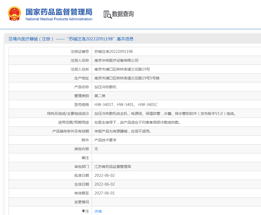The width and height of the screenshot is (261, 215).
Task: Click the document icon before 境内医疗器械 header
Action: pyautogui.click(x=10, y=39)
